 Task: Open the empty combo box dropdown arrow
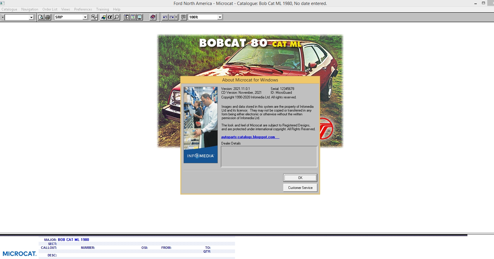tap(31, 18)
